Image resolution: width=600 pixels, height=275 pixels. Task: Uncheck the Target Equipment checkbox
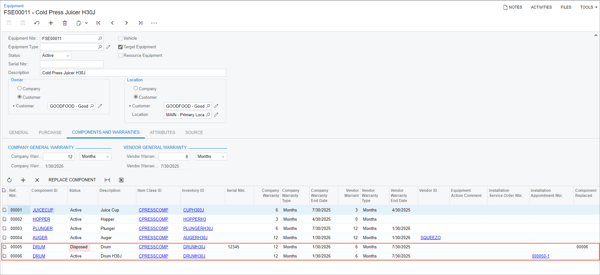pos(120,47)
